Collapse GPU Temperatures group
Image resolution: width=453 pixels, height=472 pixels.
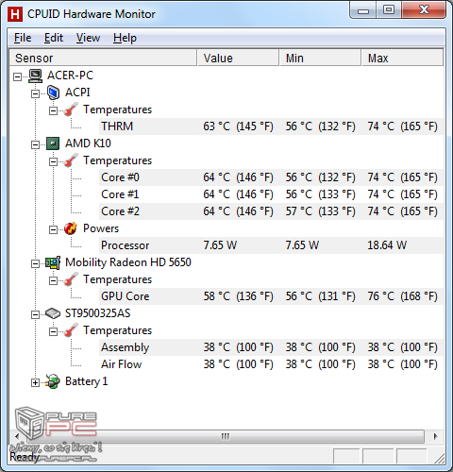[x=53, y=280]
